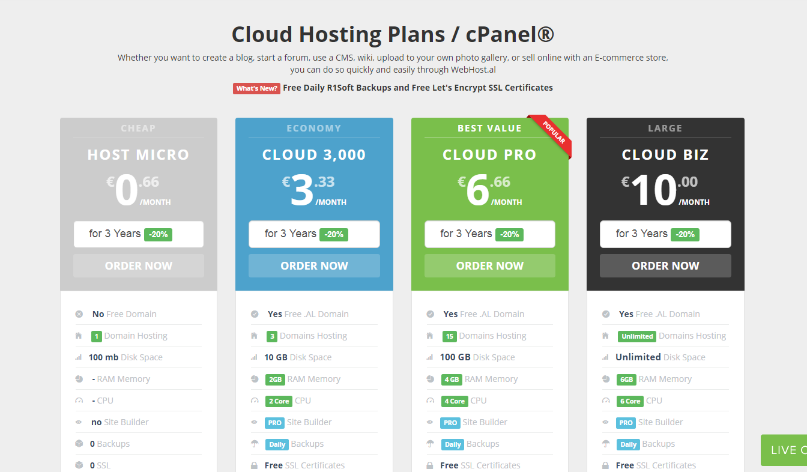807x472 pixels.
Task: Click the checkmark icon in Cloud 3,000 domain row
Action: pyautogui.click(x=255, y=314)
